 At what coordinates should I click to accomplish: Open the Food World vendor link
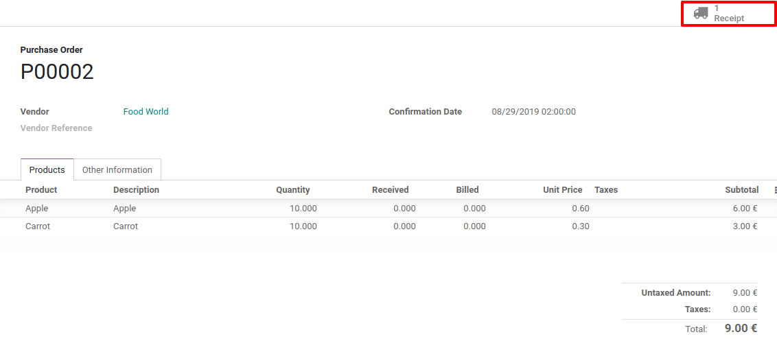pyautogui.click(x=146, y=112)
